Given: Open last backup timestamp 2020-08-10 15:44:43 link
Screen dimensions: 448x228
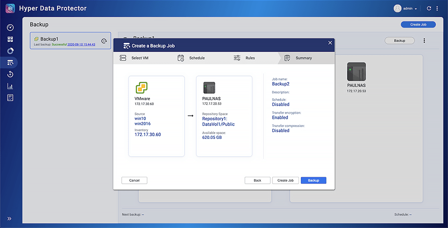Looking at the screenshot, I should [81, 45].
